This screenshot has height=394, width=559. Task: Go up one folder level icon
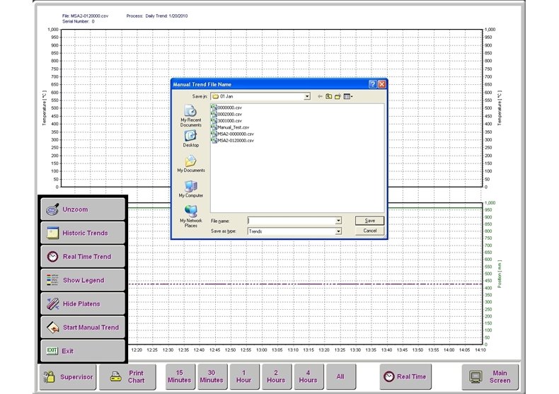(329, 96)
